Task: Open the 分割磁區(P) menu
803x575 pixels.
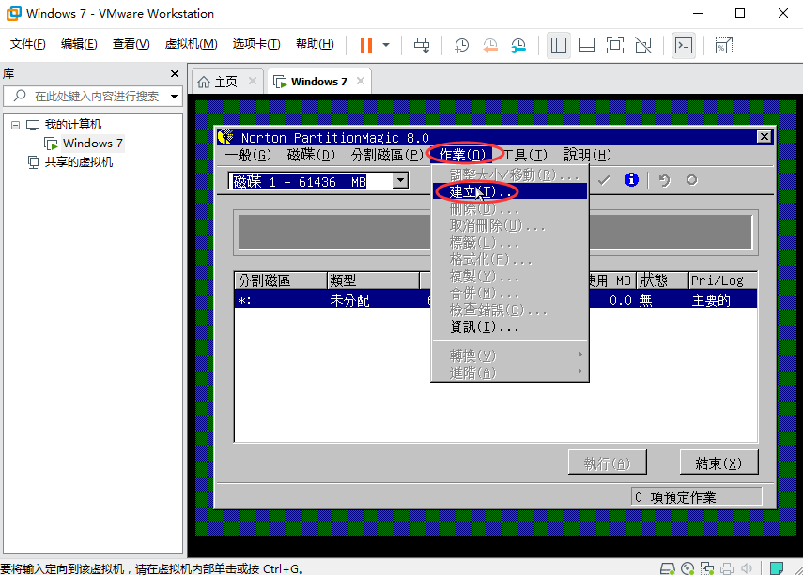Action: [387, 155]
